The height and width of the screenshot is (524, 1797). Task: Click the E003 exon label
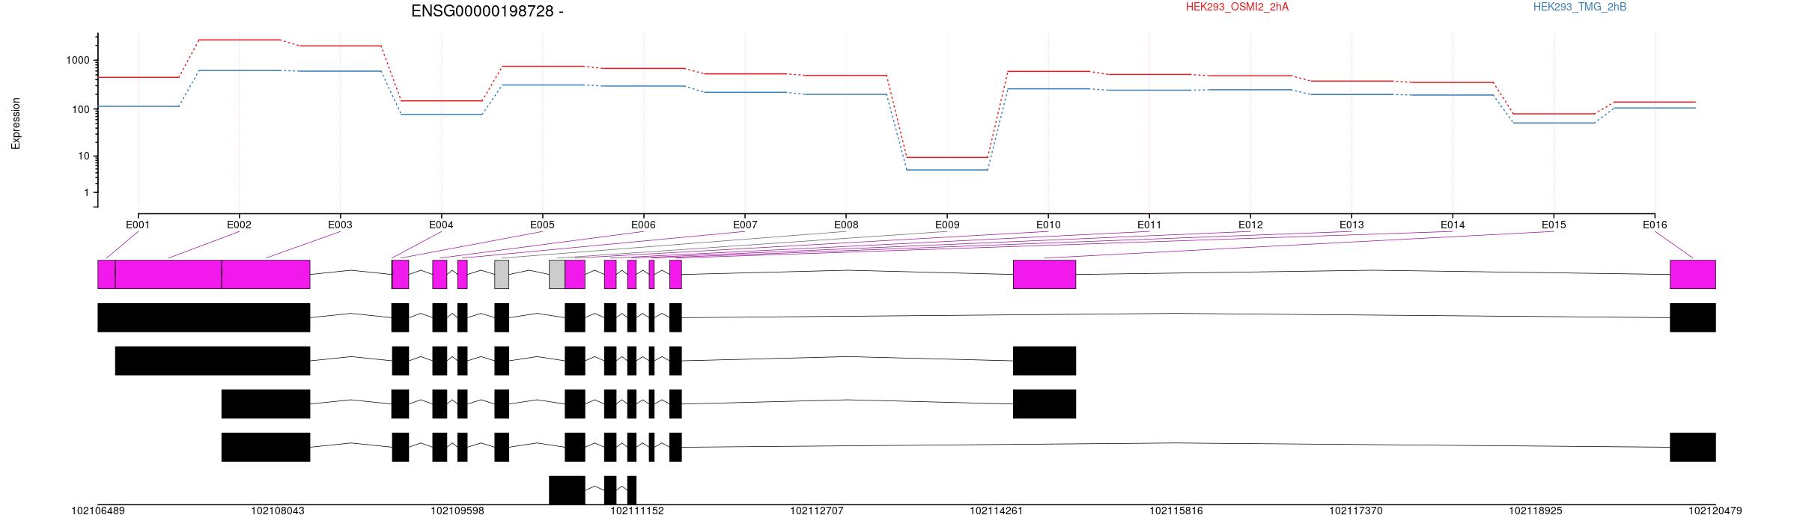340,225
